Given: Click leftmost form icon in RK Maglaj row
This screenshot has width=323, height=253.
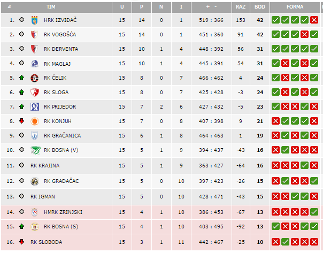Looking at the screenshot, I should pos(275,64).
